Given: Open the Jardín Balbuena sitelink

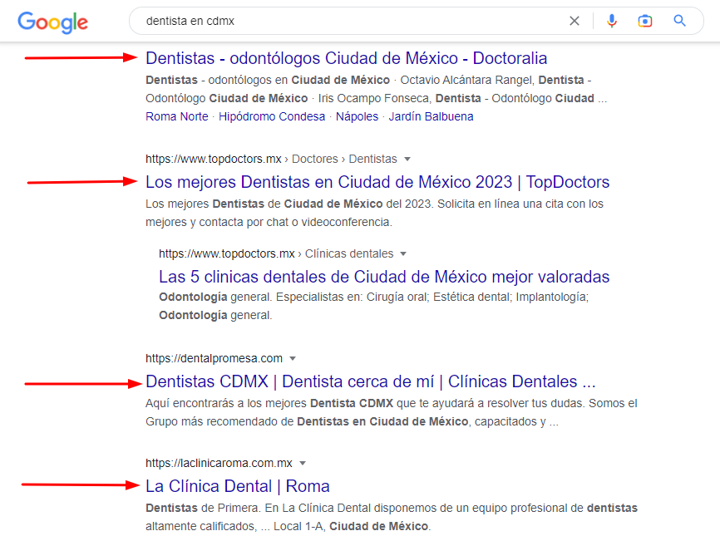Looking at the screenshot, I should point(431,116).
